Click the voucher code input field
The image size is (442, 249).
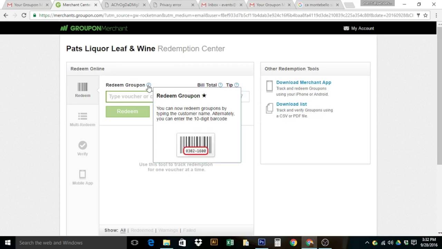pos(129,96)
